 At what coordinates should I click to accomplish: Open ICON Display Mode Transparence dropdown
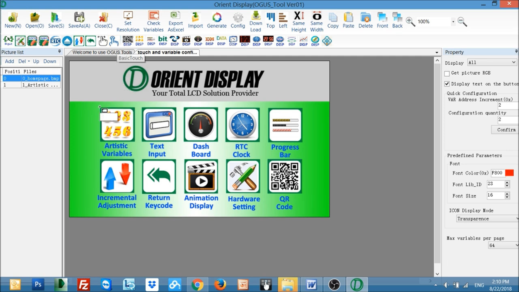coord(488,219)
